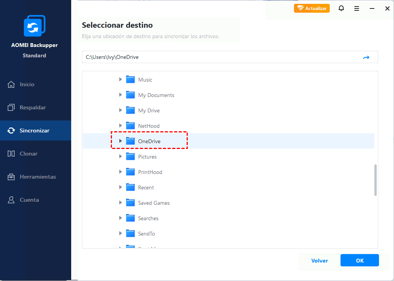Click the Herramientas toolbox icon
Image resolution: width=394 pixels, height=281 pixels.
coord(11,177)
